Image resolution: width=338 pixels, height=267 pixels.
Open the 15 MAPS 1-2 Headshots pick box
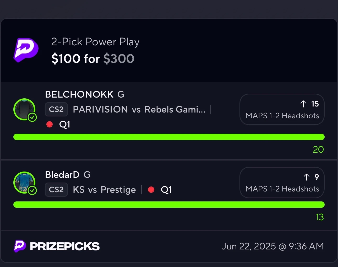point(282,109)
